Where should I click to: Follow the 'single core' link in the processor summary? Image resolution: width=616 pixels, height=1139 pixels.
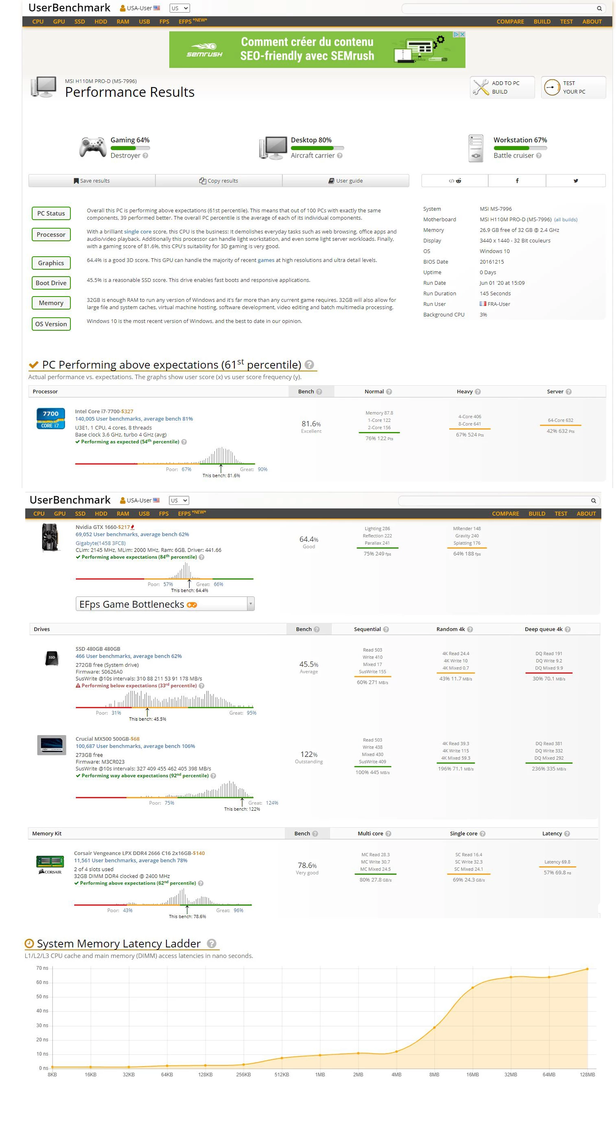pos(138,232)
